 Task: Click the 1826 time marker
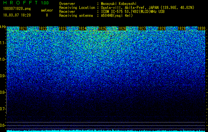(x=122, y=28)
